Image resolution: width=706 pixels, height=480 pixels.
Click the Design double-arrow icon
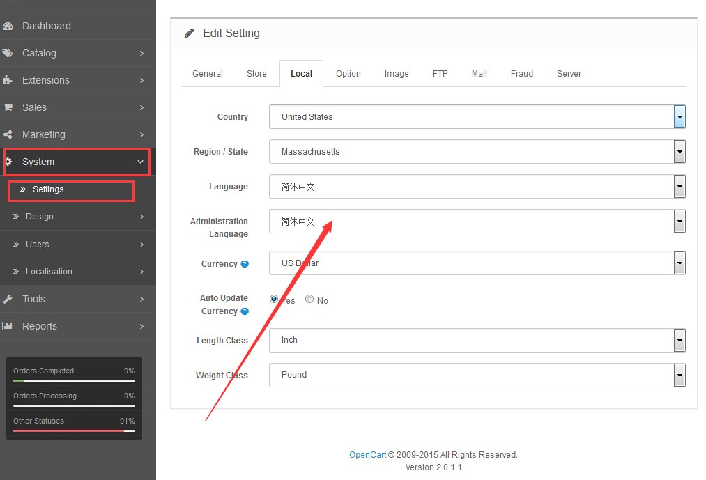pyautogui.click(x=16, y=217)
